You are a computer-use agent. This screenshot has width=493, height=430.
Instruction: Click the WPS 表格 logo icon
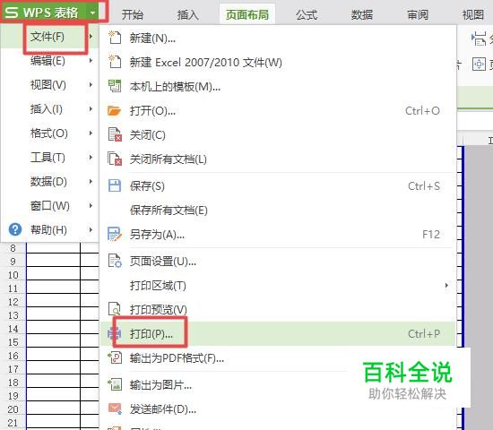pyautogui.click(x=12, y=13)
